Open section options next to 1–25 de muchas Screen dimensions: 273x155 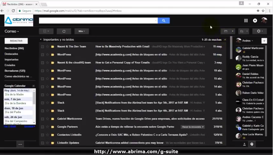(225, 40)
